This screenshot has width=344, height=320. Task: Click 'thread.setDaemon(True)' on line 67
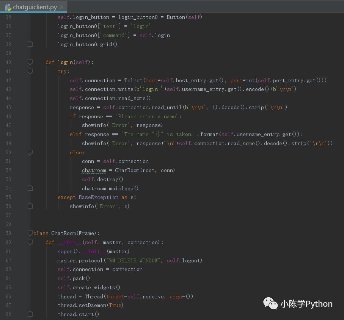[90, 305]
